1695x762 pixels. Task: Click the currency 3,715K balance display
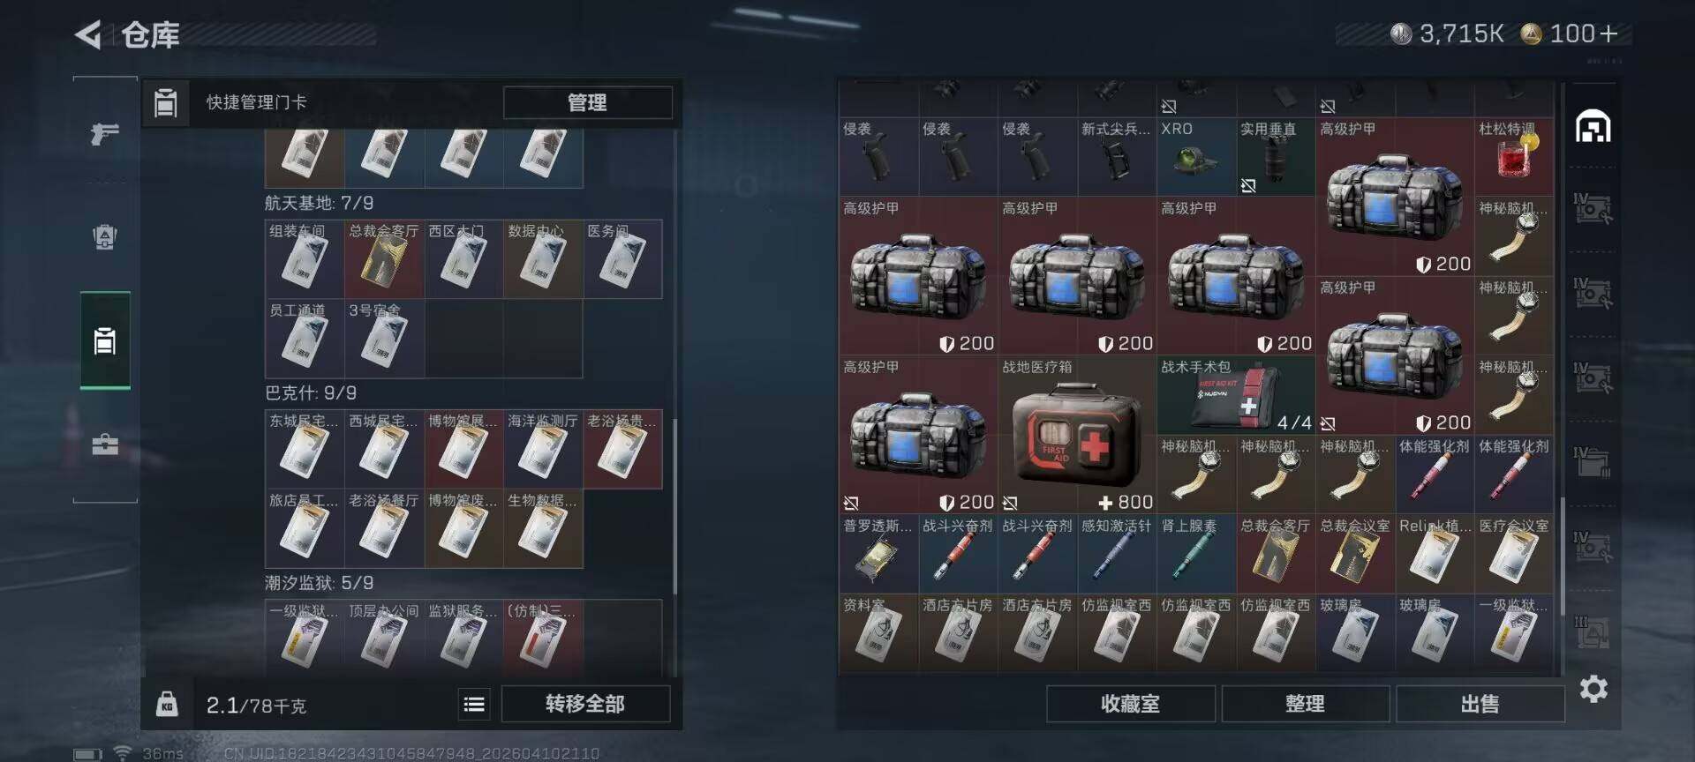pyautogui.click(x=1447, y=34)
